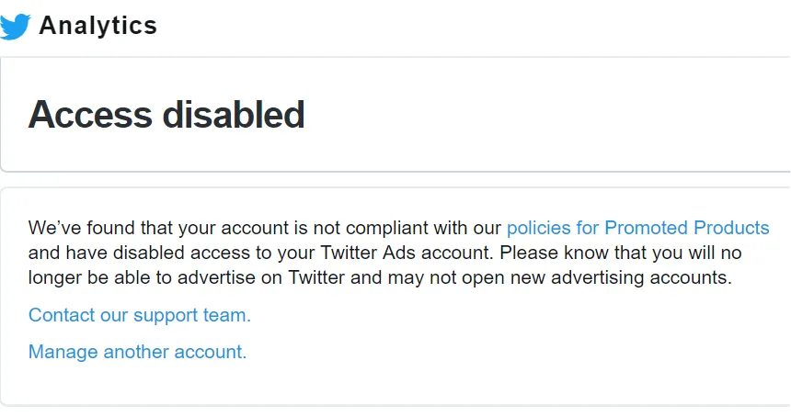
Task: Follow the Contact our support team link
Action: click(x=139, y=315)
